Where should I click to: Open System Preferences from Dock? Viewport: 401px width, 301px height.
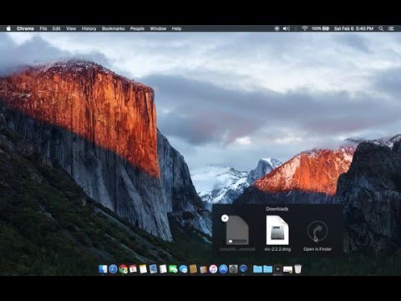coord(233,269)
